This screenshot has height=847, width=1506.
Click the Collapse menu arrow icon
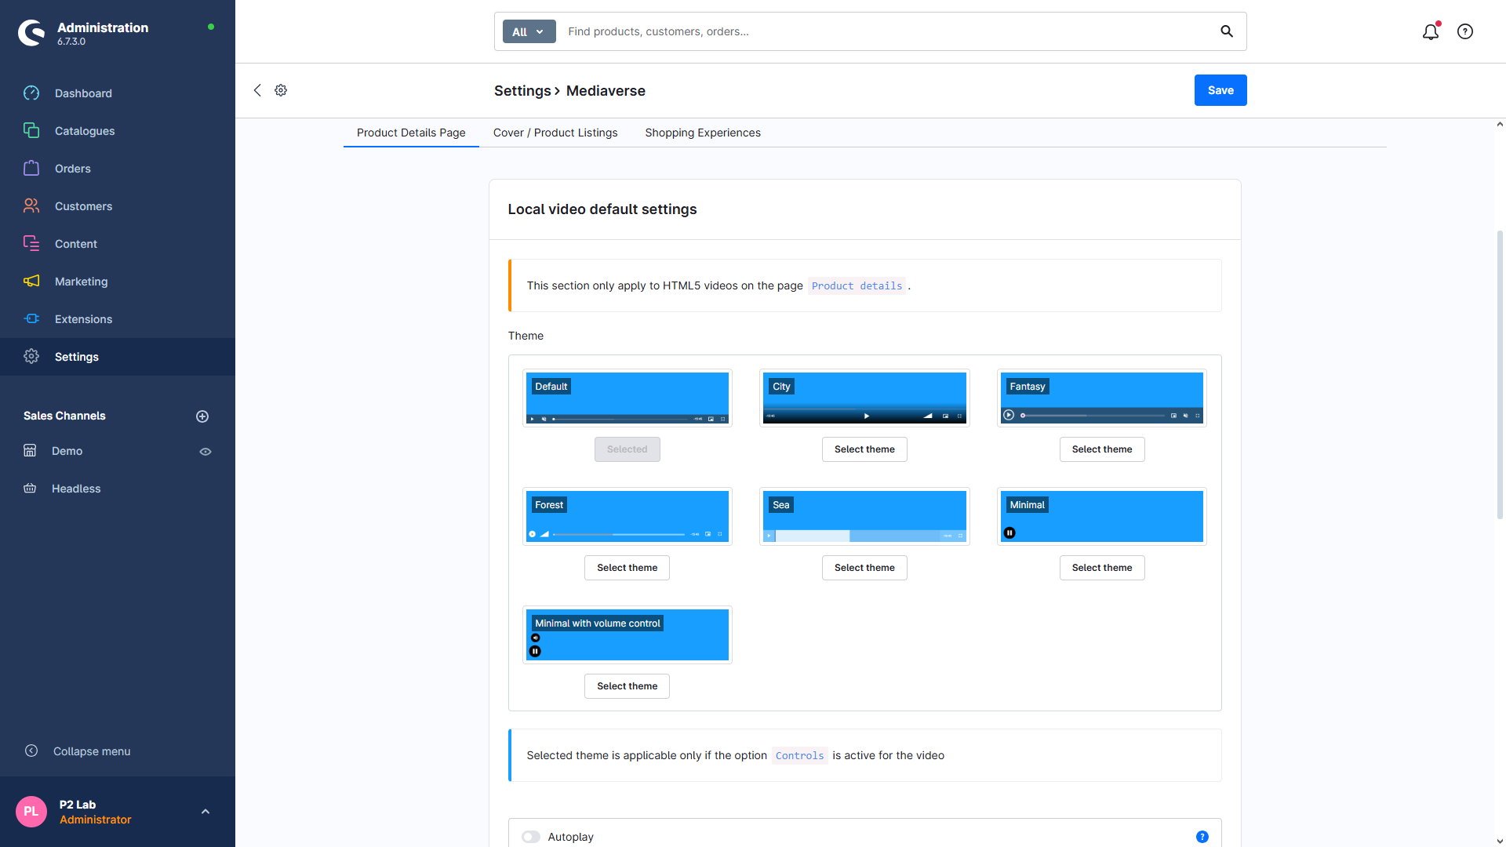coord(31,751)
